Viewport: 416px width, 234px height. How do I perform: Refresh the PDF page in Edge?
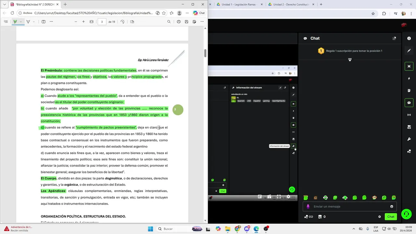[x=12, y=13]
